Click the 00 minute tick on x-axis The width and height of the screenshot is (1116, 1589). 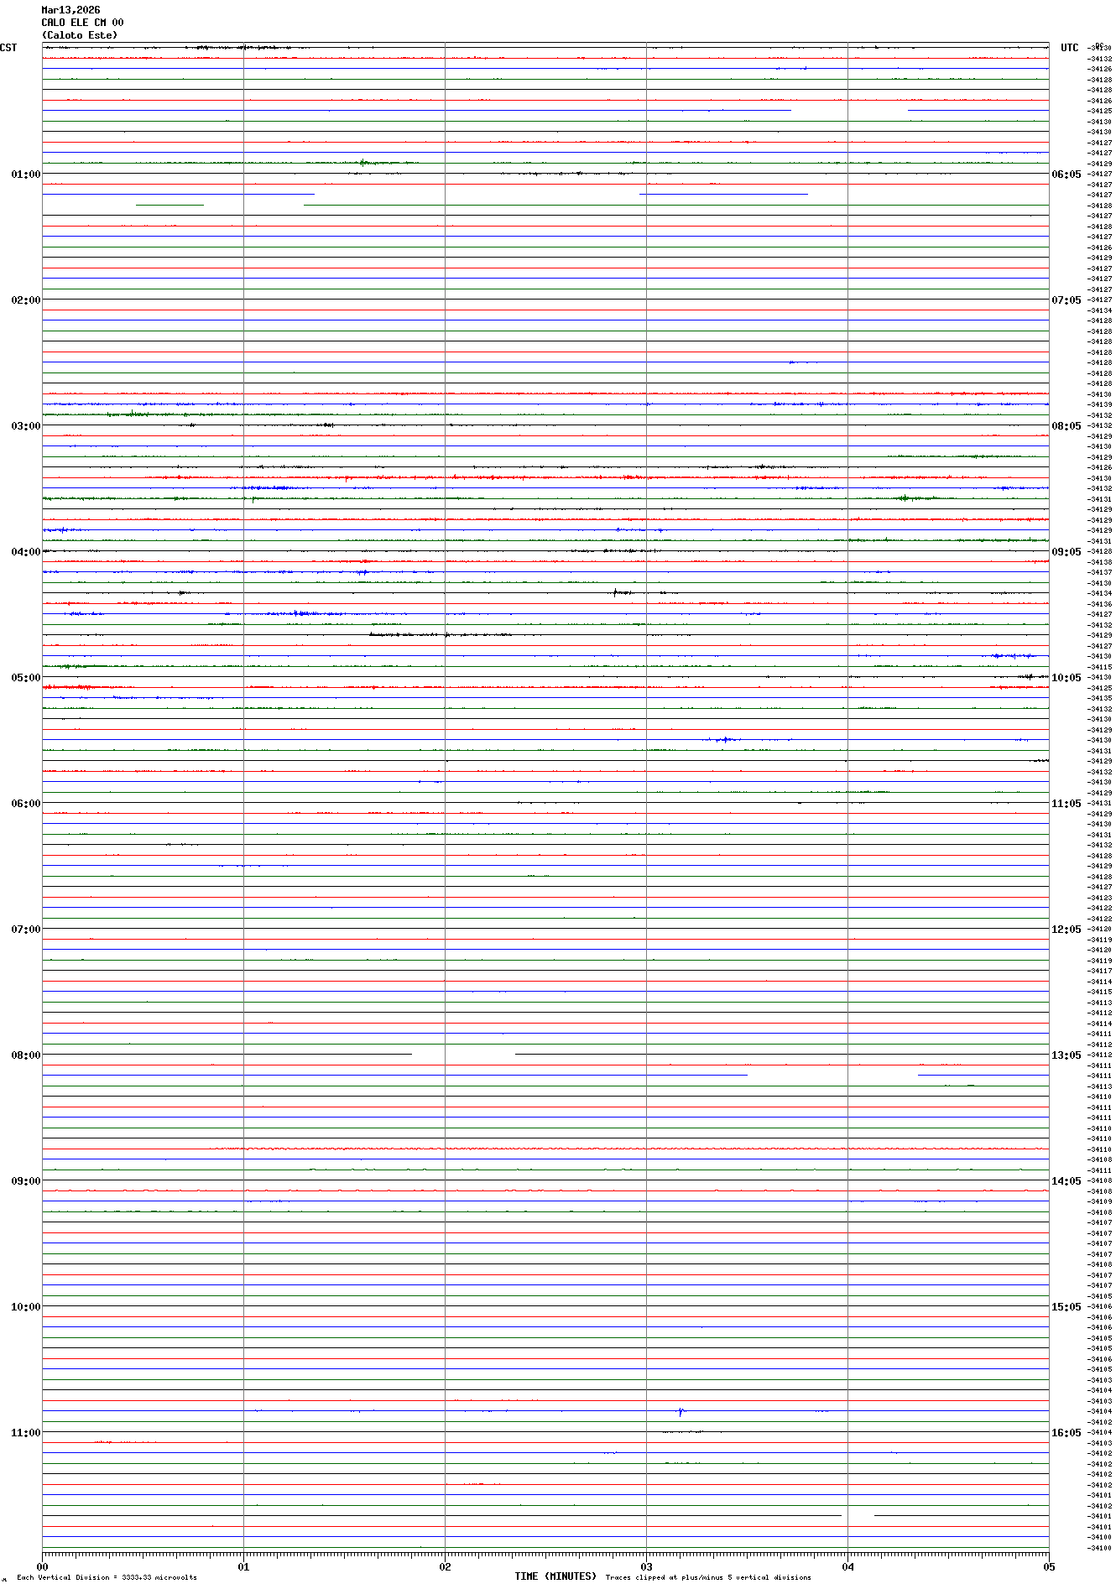[x=43, y=1566]
